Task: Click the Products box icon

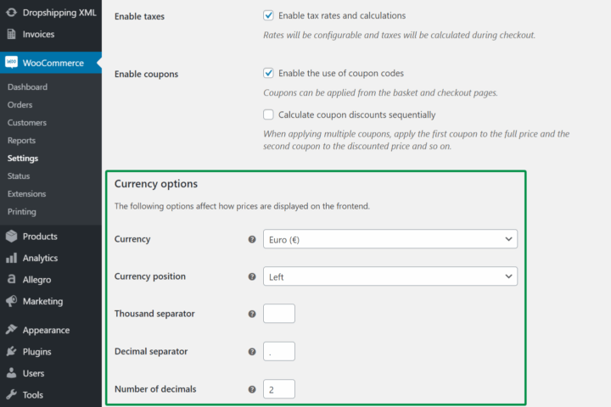Action: pyautogui.click(x=12, y=237)
